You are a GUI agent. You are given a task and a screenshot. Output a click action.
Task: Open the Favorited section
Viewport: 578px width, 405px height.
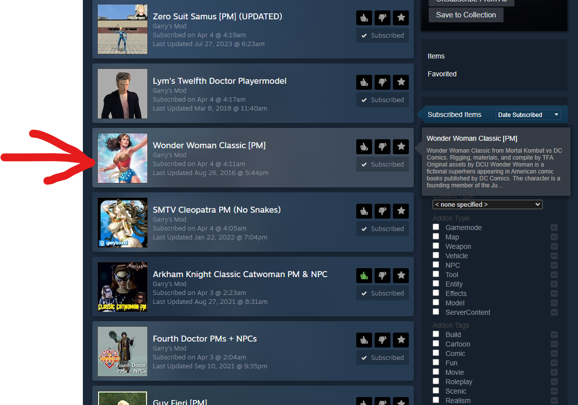pyautogui.click(x=442, y=74)
